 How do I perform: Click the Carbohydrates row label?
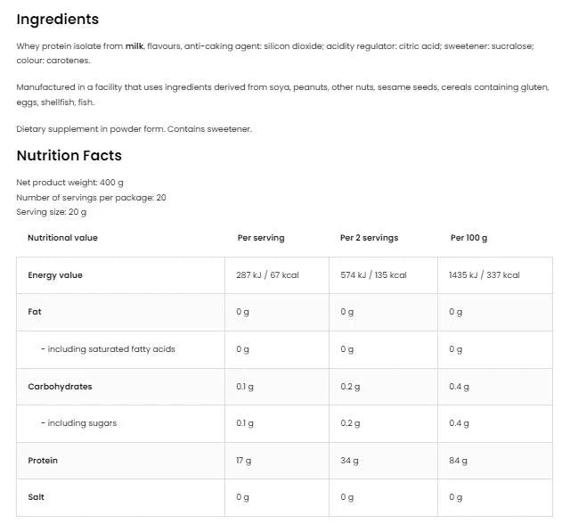coord(60,387)
